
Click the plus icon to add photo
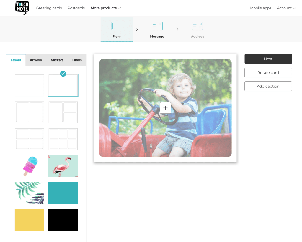165,108
